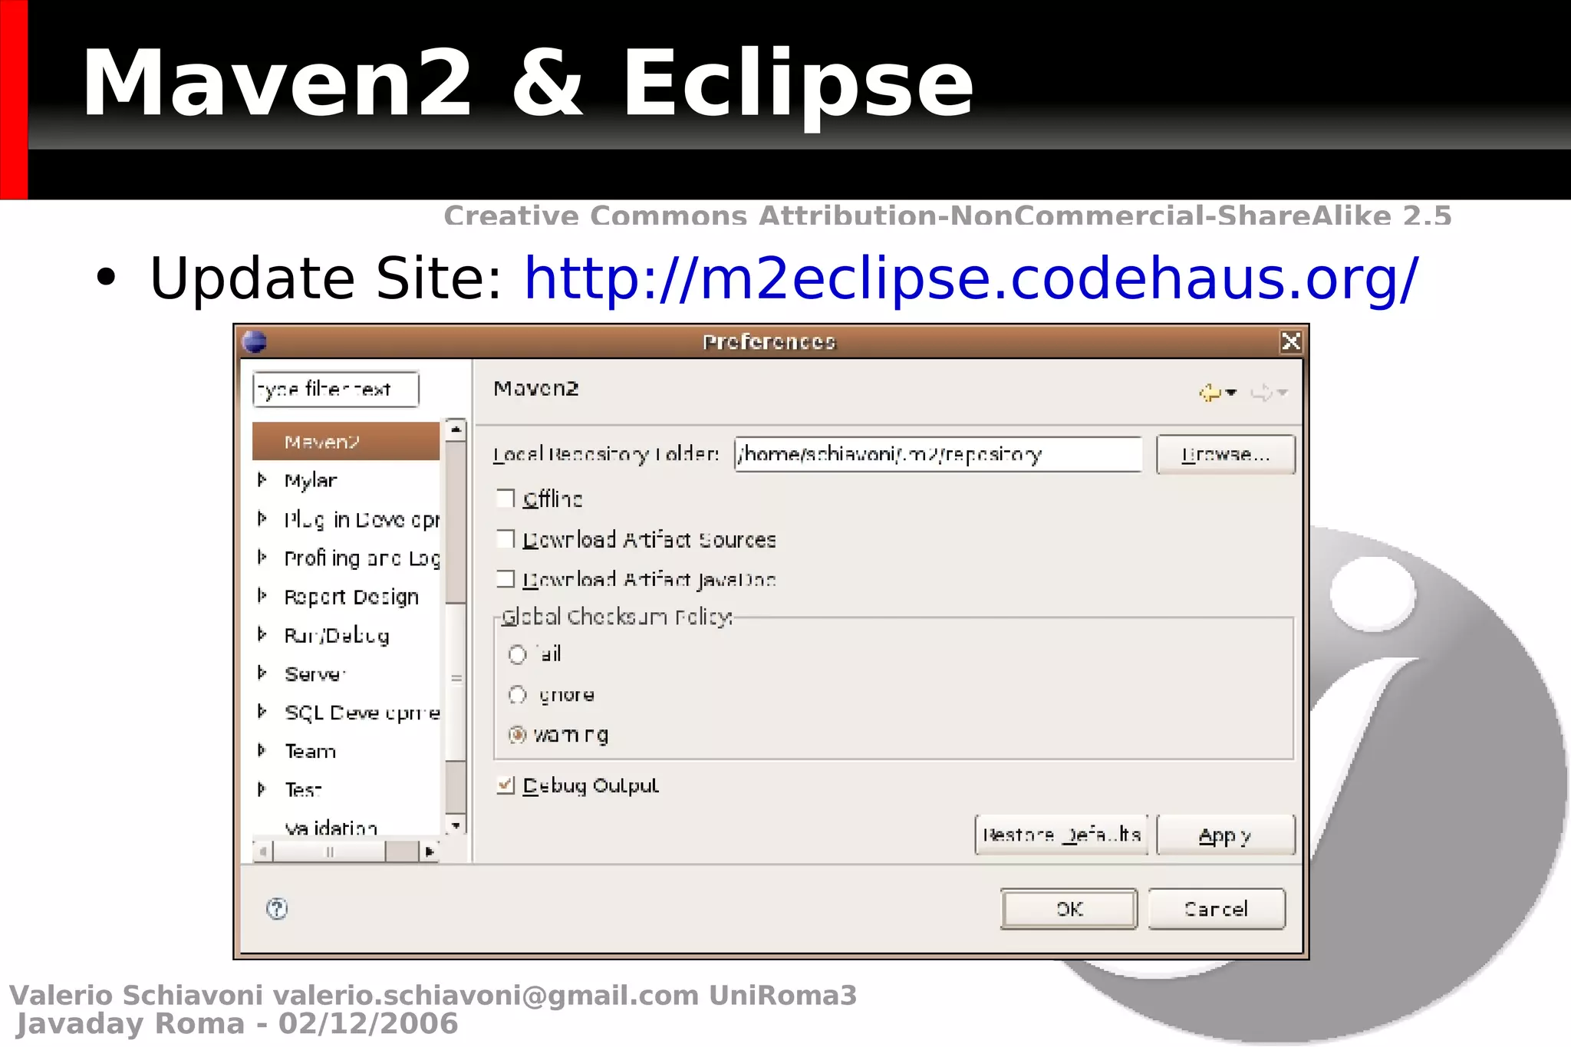The height and width of the screenshot is (1047, 1571).
Task: Open forward navigation history dropdown
Action: [1283, 393]
